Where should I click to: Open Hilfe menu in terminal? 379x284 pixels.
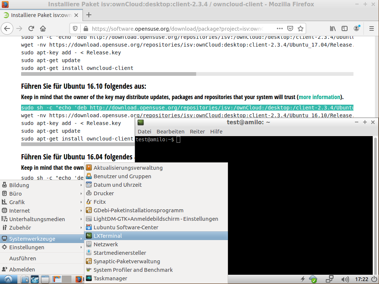pyautogui.click(x=216, y=132)
